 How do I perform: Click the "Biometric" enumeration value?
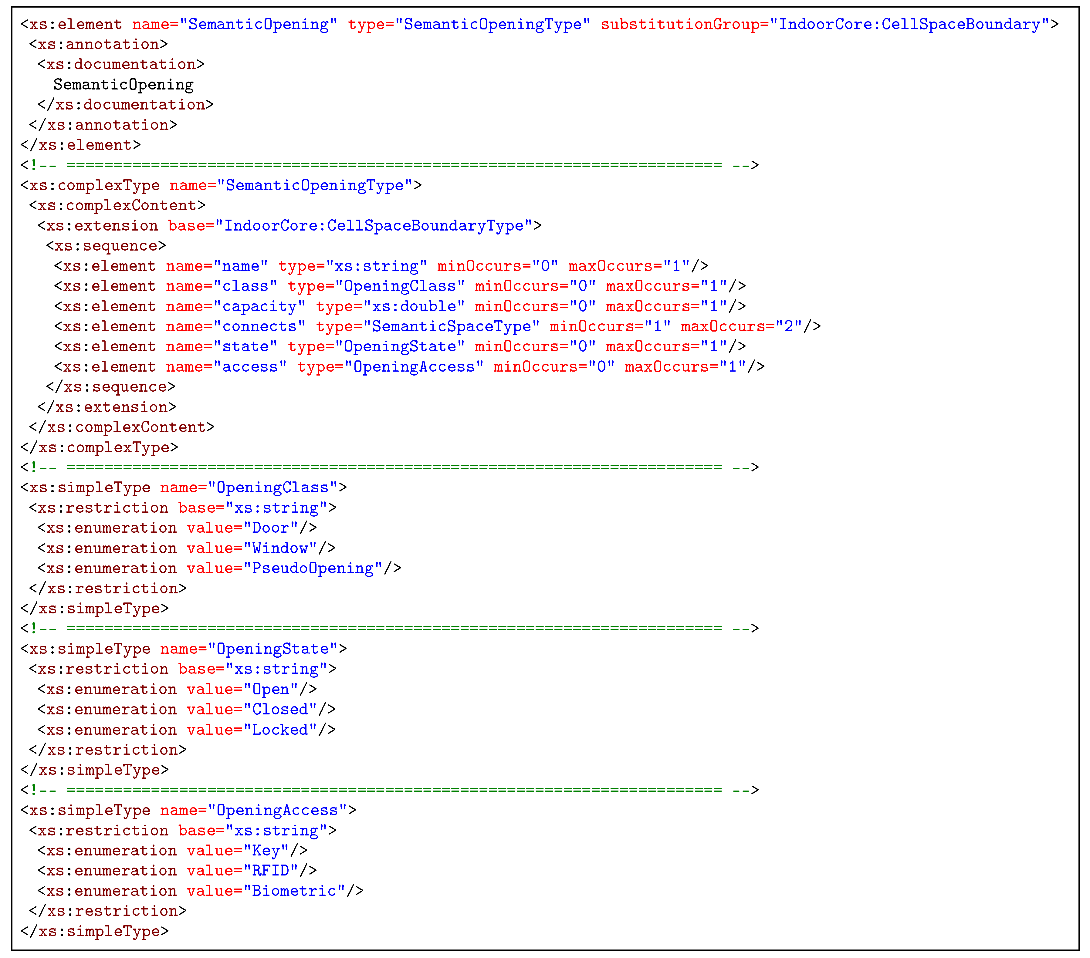pos(294,891)
